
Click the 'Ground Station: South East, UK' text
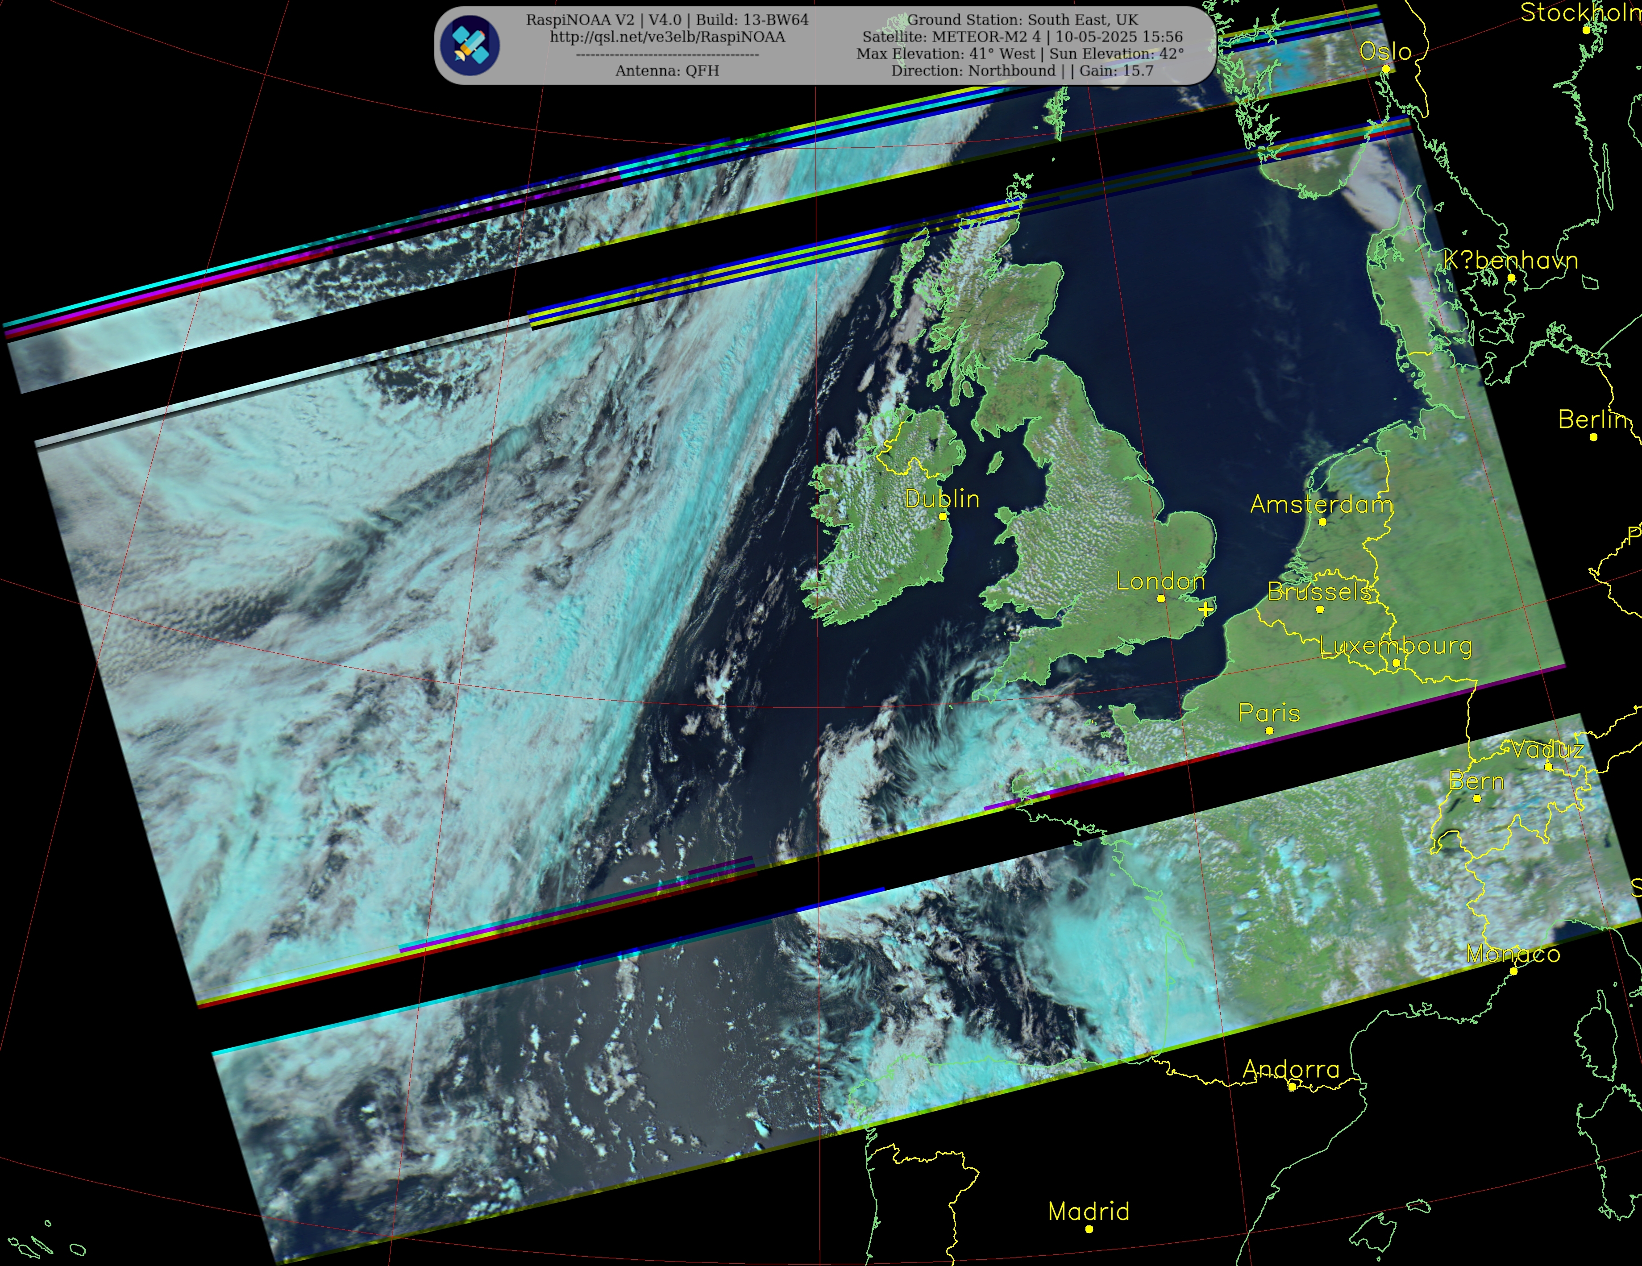(1023, 20)
